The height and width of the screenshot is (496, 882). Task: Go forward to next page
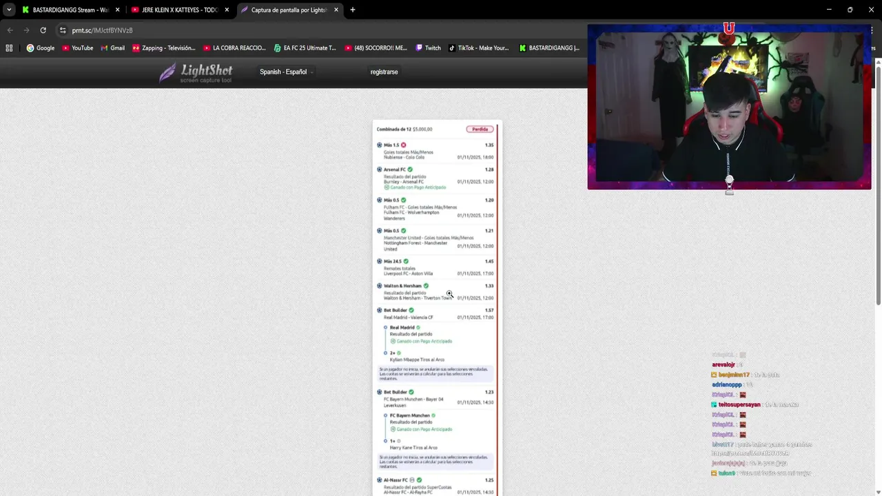[x=26, y=30]
